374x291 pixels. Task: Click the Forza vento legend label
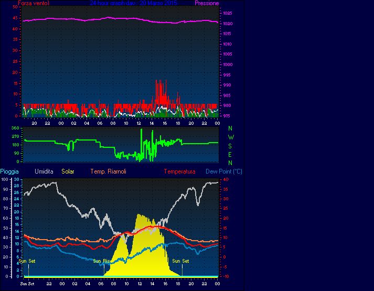[x=34, y=3]
